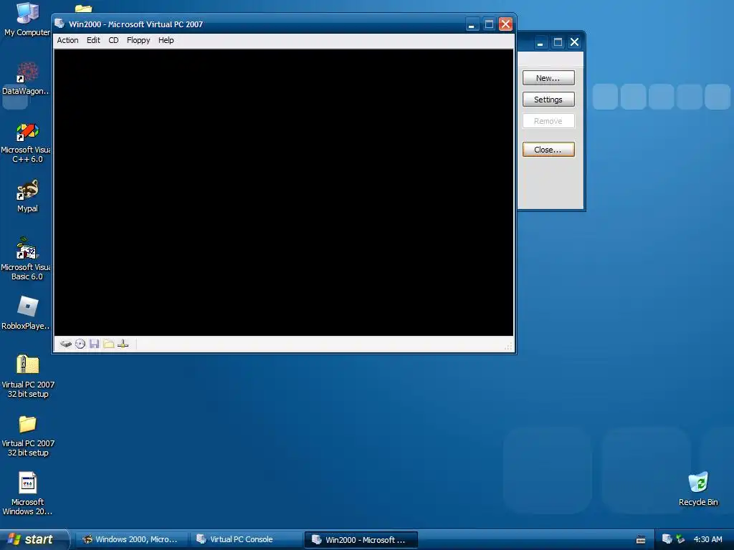Click New... in Virtual PC Console
Image resolution: width=734 pixels, height=550 pixels.
548,78
